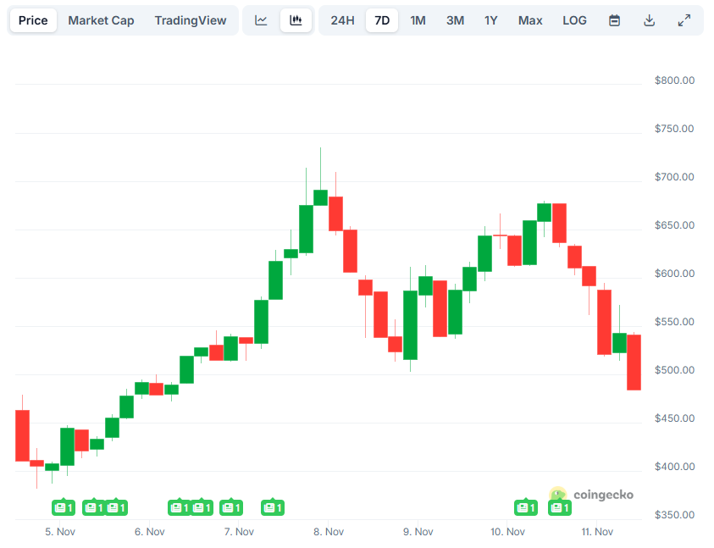Viewport: 714px width, 548px height.
Task: Select the 24H time range
Action: [342, 19]
